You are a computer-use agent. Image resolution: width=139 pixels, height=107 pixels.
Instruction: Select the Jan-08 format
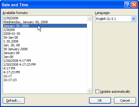45,57
